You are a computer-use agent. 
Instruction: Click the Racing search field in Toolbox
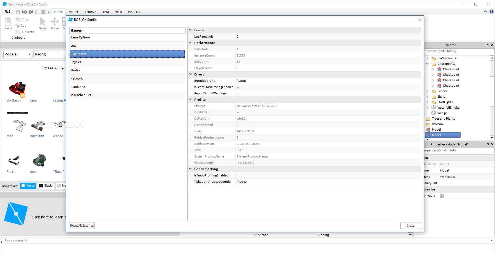[x=50, y=54]
